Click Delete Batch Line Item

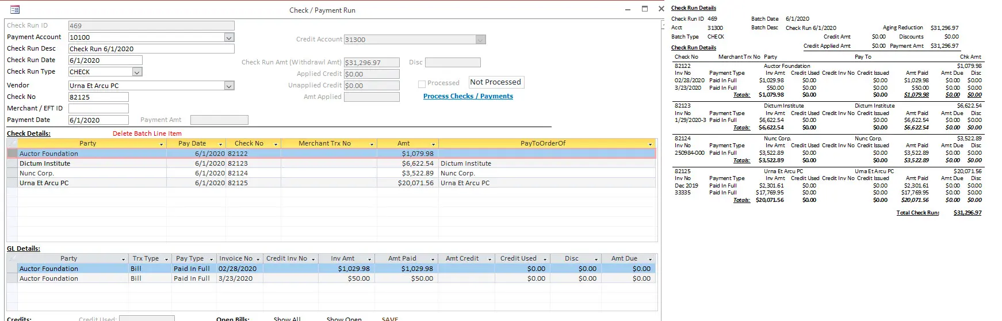point(147,133)
